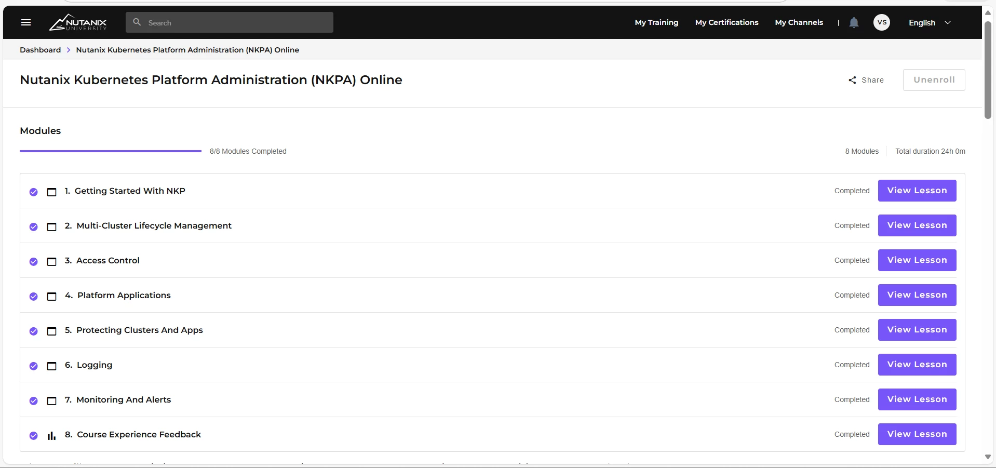This screenshot has width=996, height=468.
Task: Click the Unenroll button
Action: click(934, 80)
